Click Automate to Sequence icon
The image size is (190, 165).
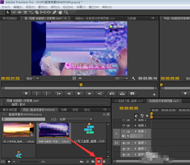coord(82,161)
